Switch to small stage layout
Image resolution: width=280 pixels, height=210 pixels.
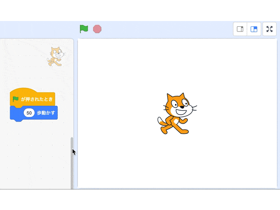point(240,29)
